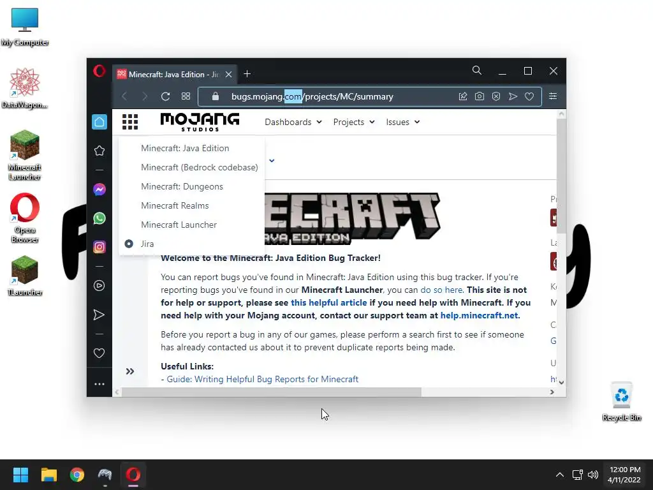Add page to bookmarks heart in address bar

tap(529, 96)
